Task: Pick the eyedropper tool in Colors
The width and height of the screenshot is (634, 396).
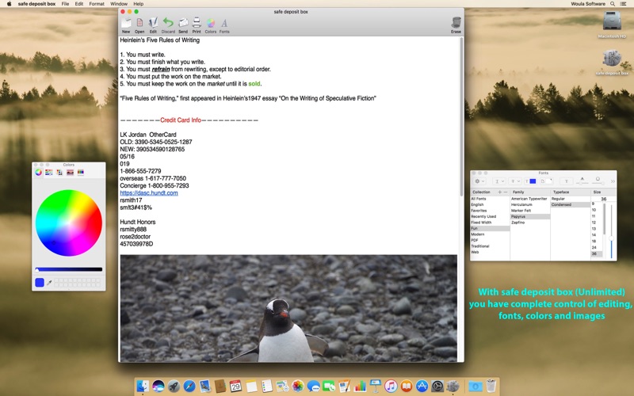Action: (49, 283)
